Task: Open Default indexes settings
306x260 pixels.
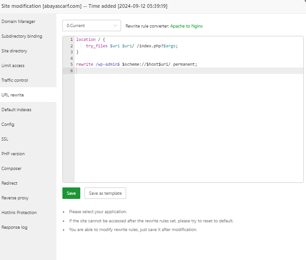Action: tap(17, 110)
